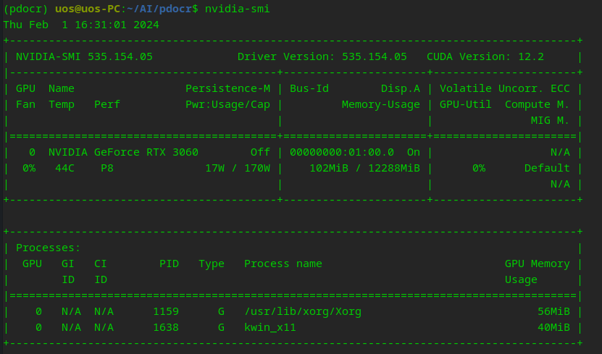This screenshot has width=602, height=354.
Task: Click the Persistence-M column header
Action: [227, 88]
